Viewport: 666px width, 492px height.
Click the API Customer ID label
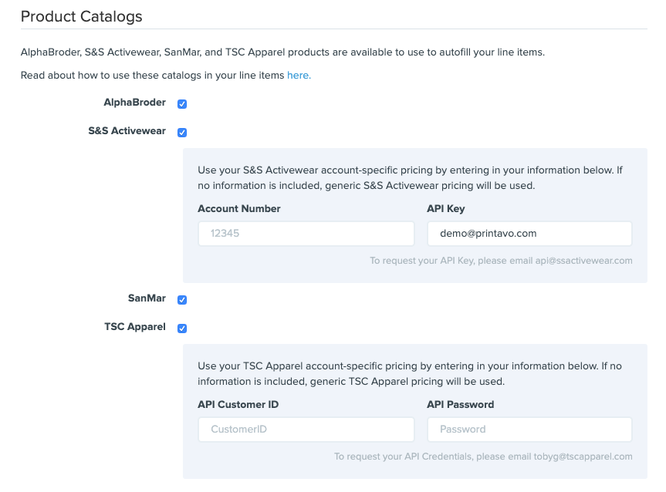pyautogui.click(x=238, y=404)
